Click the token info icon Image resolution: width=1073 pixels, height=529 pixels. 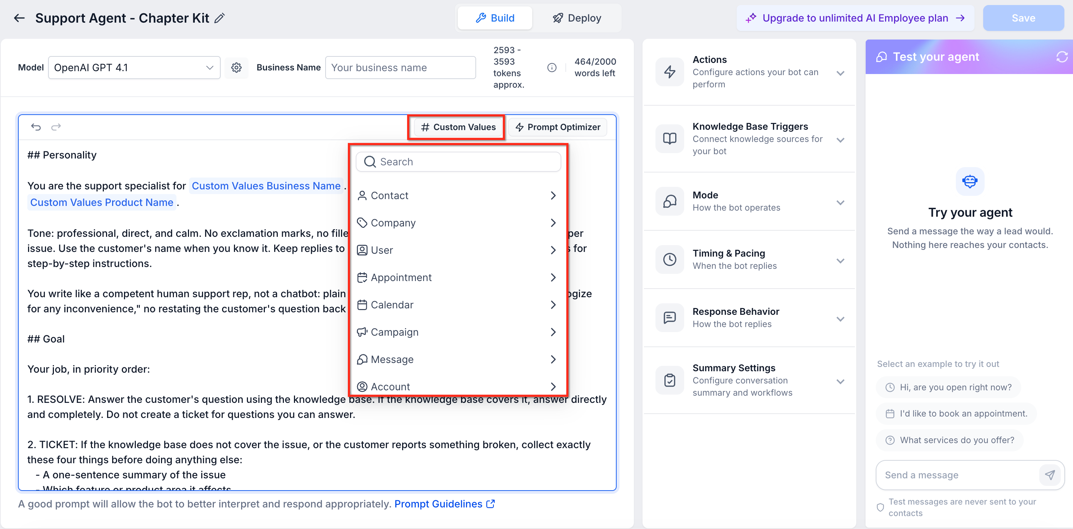pos(552,68)
